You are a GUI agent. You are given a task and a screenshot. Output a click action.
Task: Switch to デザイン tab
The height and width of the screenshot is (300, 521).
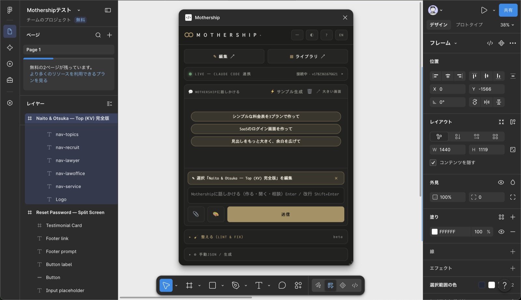pyautogui.click(x=439, y=25)
